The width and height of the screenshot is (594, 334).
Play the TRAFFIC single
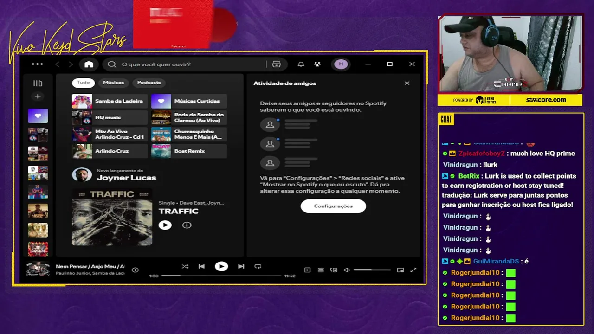point(165,225)
